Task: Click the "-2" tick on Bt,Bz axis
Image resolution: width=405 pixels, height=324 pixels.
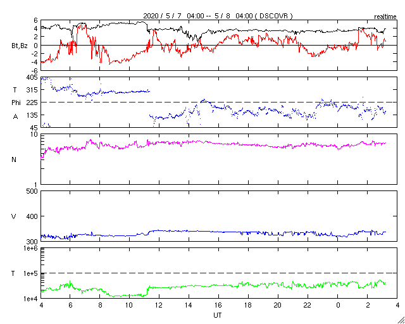Action: tap(35, 54)
